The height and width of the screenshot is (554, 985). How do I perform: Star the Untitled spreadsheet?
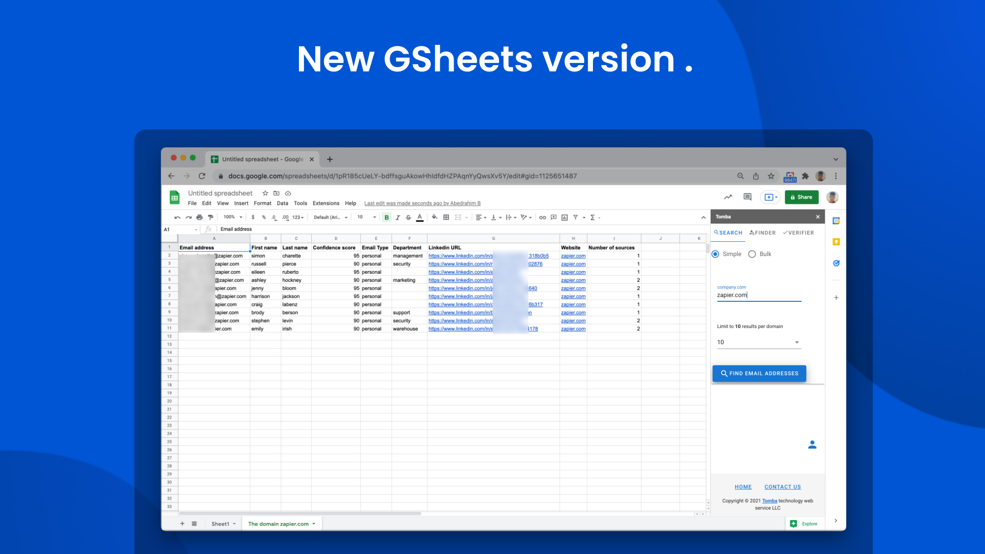click(265, 193)
